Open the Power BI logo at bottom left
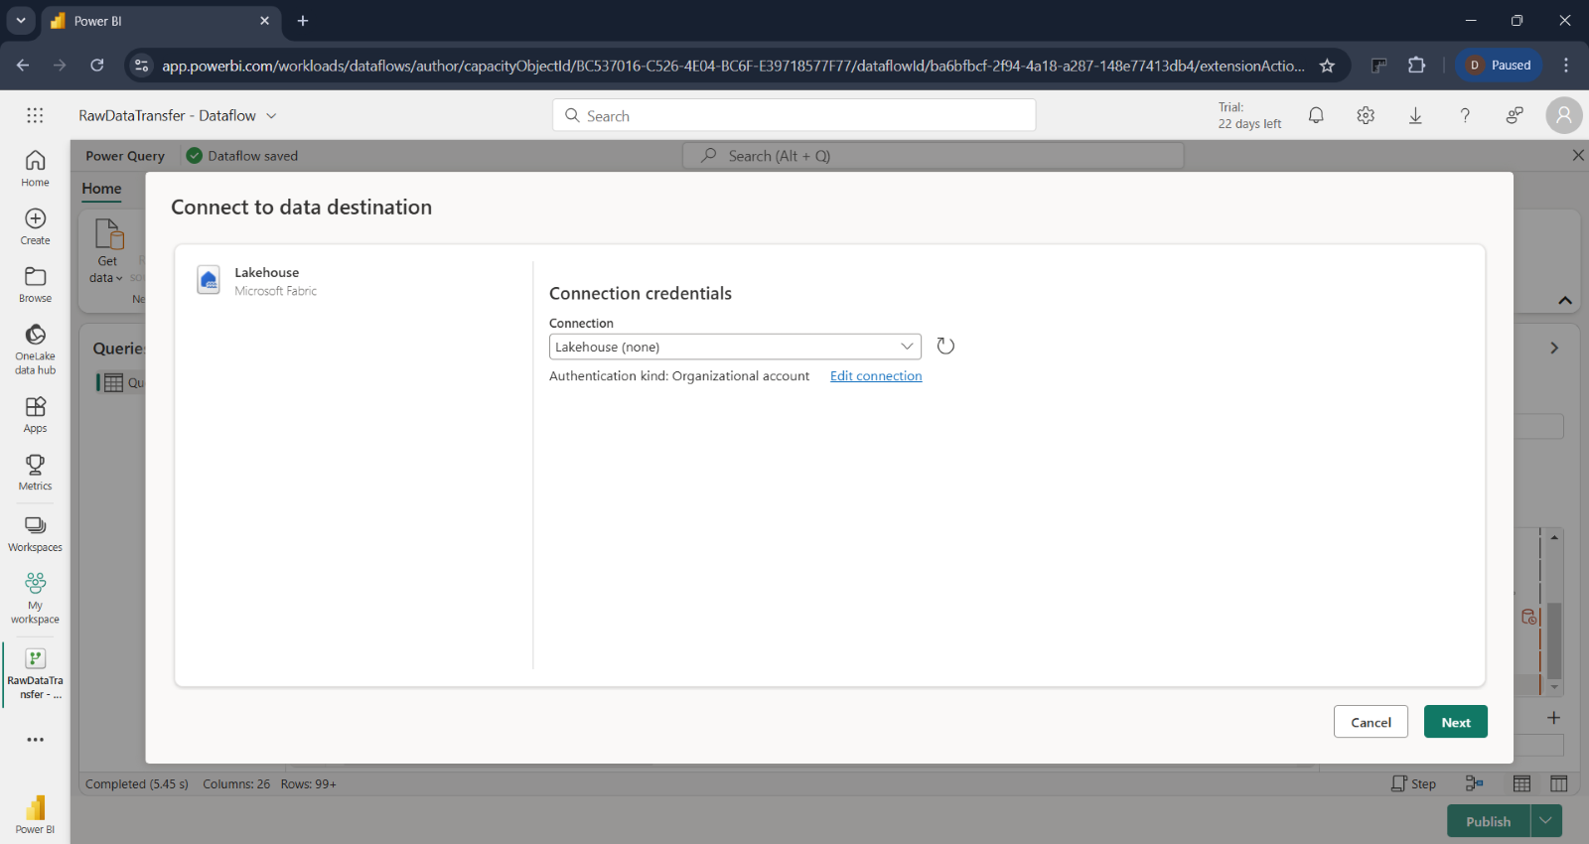1589x844 pixels. click(x=35, y=814)
